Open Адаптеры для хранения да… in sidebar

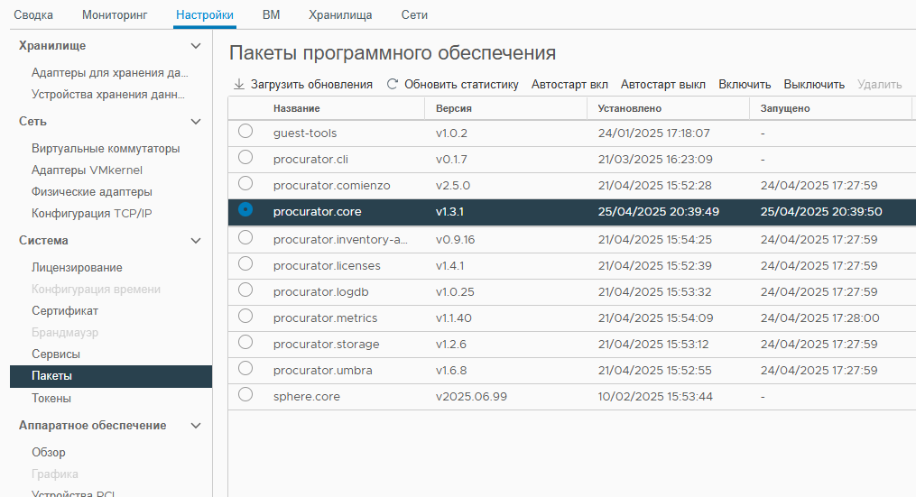pos(110,73)
